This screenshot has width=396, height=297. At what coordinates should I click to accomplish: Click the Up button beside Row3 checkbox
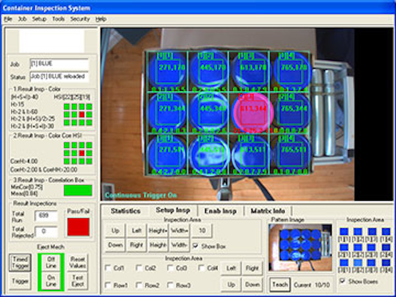coord(231,285)
